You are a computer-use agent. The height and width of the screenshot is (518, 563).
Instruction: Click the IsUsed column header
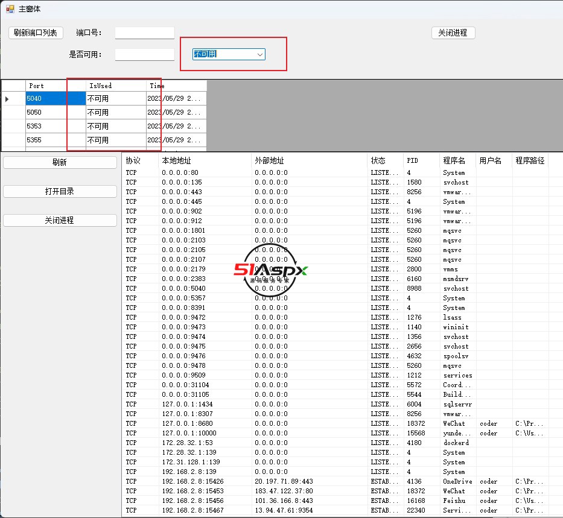116,86
